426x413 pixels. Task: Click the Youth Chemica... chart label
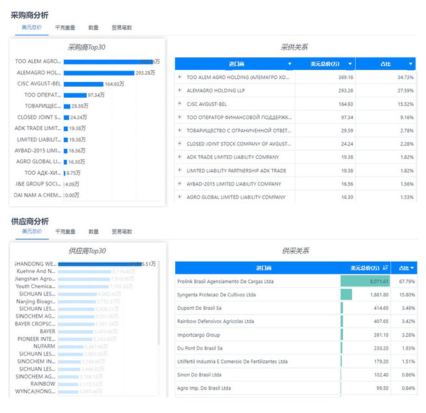click(x=35, y=286)
